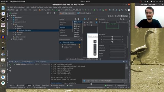This screenshot has height=92, width=164.
Task: Expand Gradle Scripts node
Action: pos(9,39)
